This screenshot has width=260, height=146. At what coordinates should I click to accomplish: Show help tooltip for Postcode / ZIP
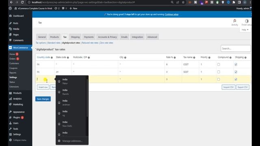pos(89,58)
